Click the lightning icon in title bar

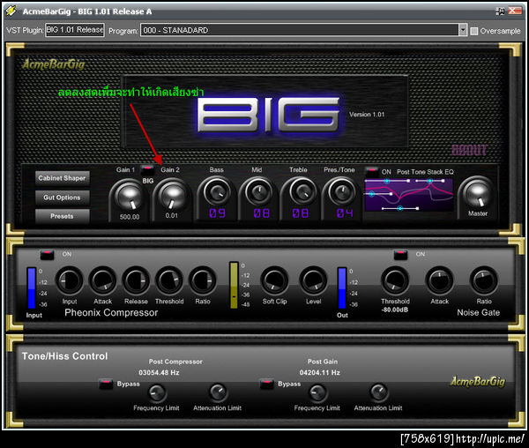[x=11, y=11]
